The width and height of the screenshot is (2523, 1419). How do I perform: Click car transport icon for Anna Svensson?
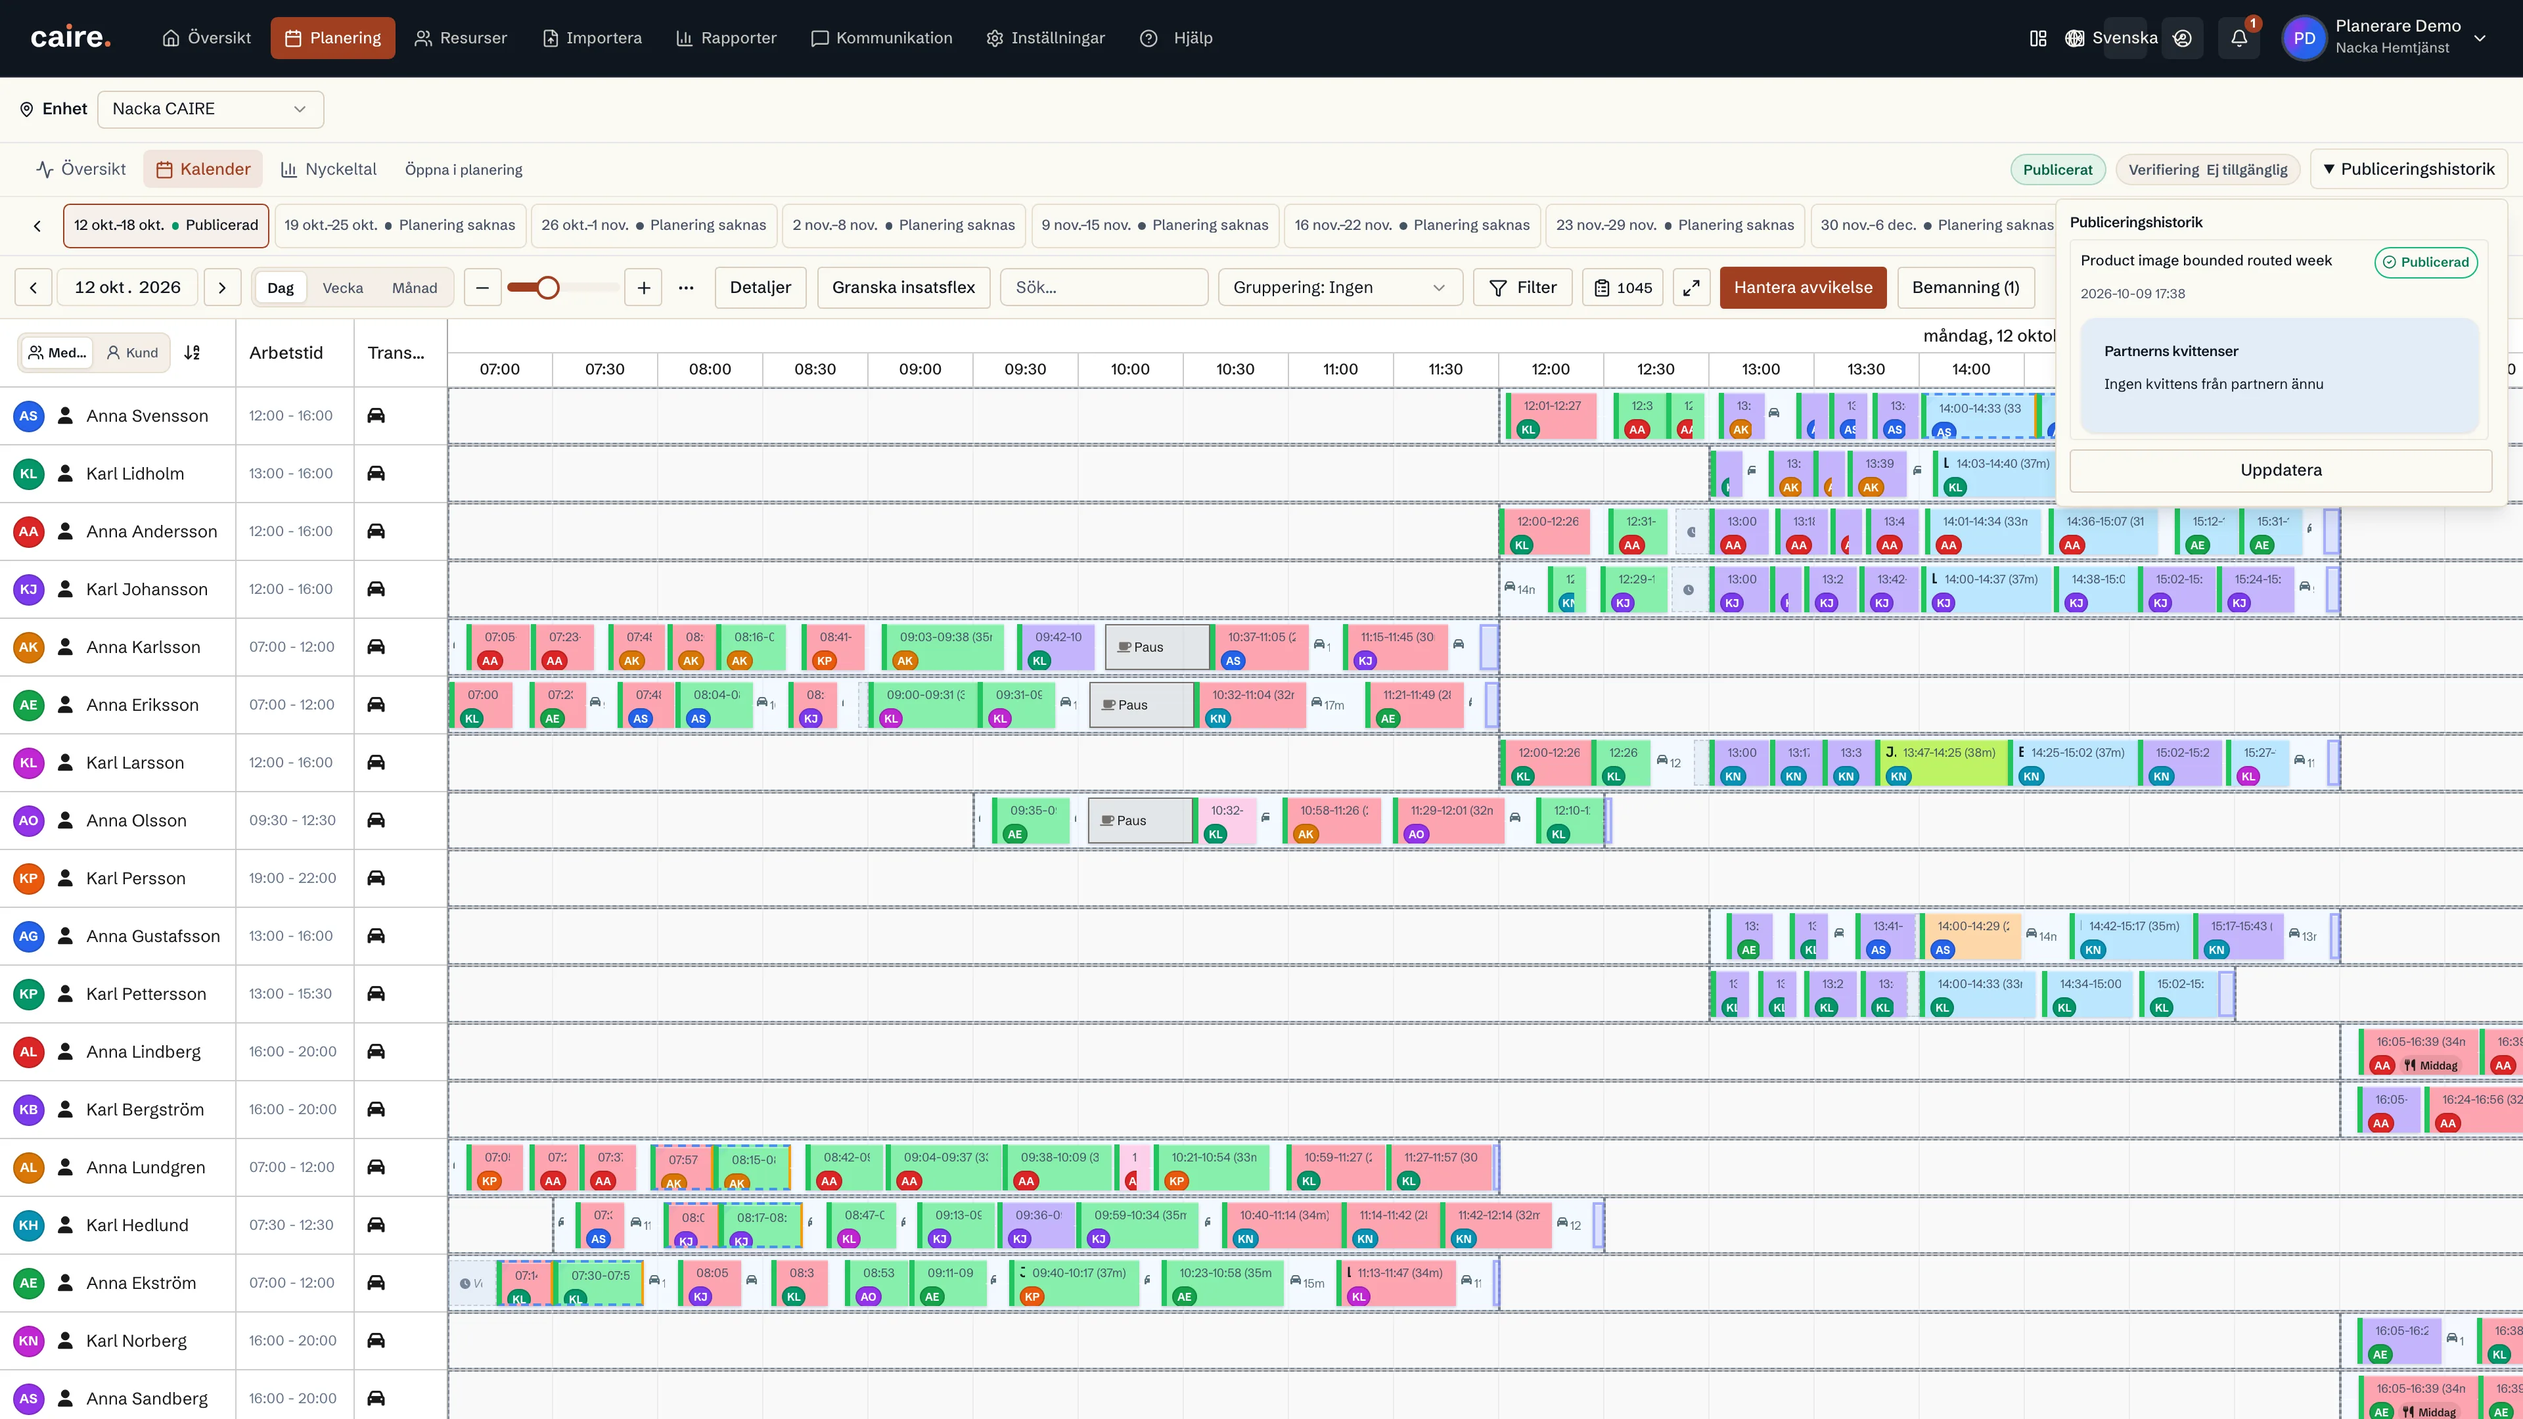pos(376,415)
